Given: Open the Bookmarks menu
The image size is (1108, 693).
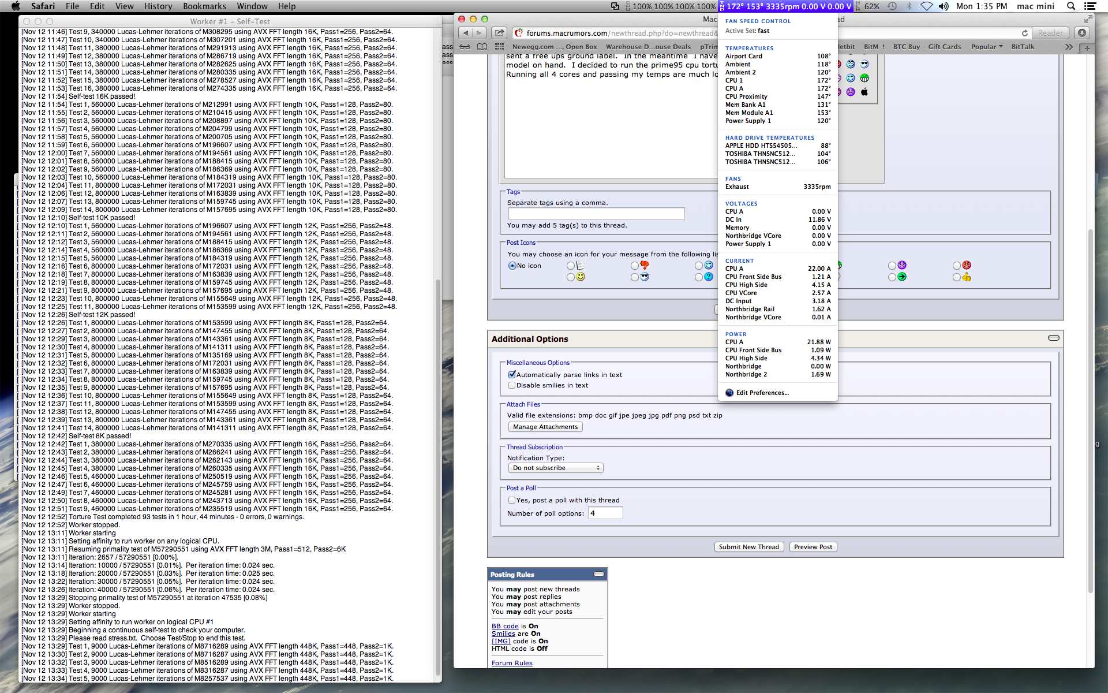Looking at the screenshot, I should 204,6.
